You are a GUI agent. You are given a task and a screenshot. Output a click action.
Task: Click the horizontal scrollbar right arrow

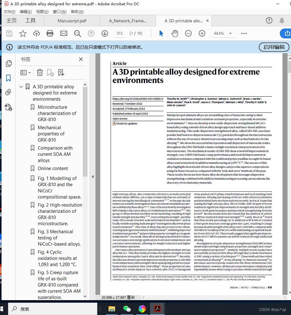click(x=285, y=298)
